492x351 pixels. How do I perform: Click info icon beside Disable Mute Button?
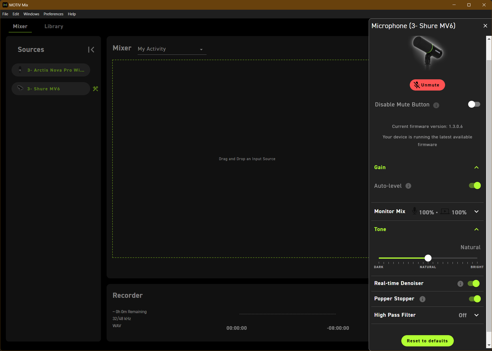pos(436,105)
